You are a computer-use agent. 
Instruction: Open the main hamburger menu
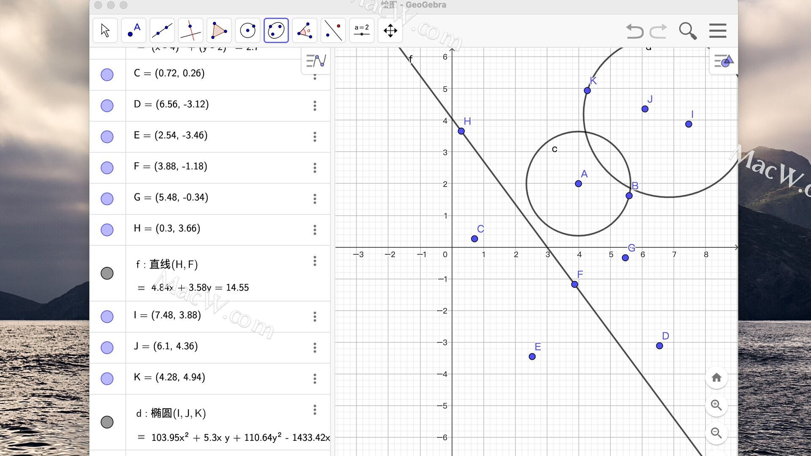(718, 31)
